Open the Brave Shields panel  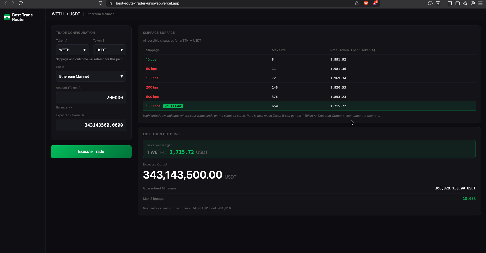coord(366,3)
